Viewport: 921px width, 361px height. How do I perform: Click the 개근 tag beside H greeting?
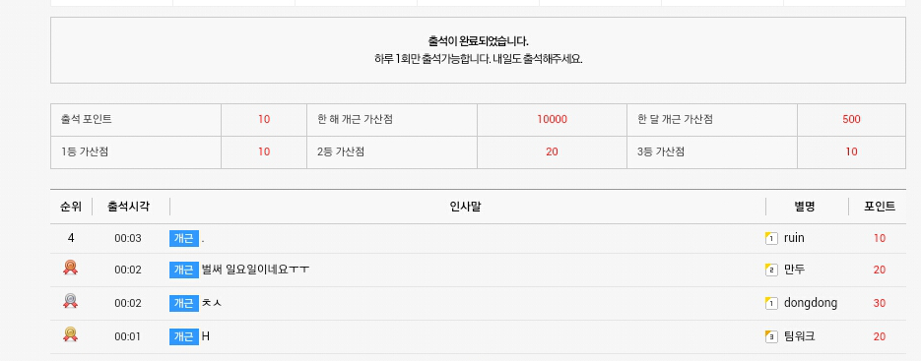[x=184, y=337]
